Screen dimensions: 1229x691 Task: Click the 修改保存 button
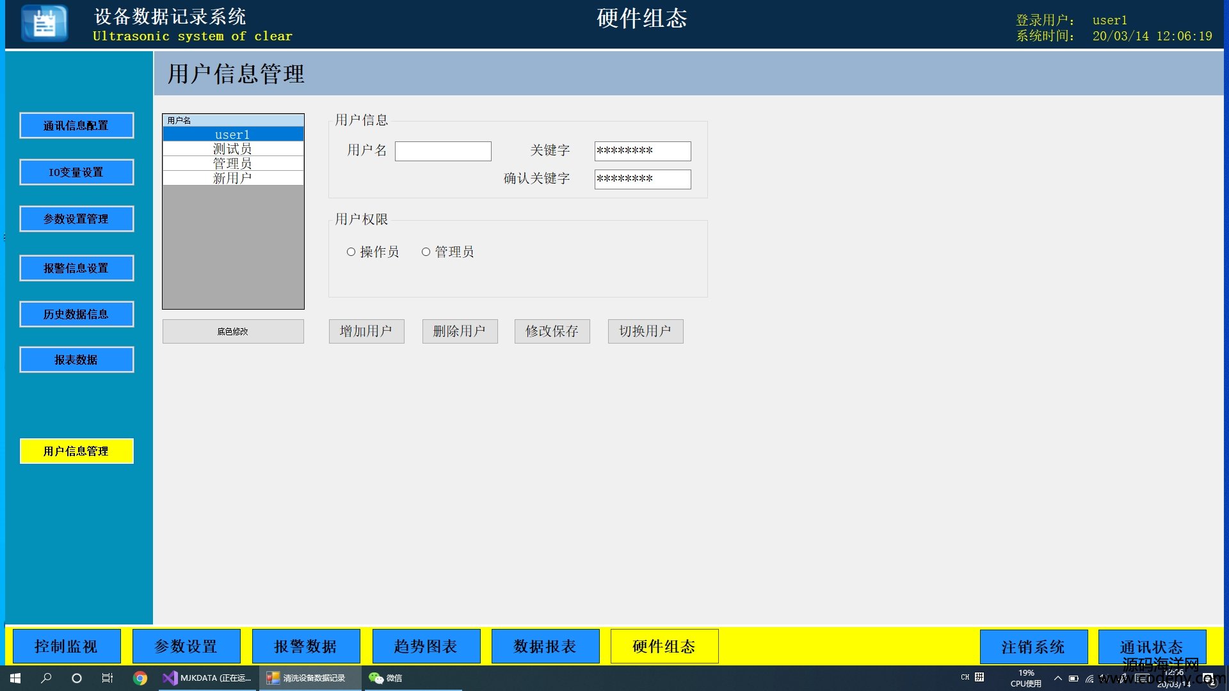552,331
